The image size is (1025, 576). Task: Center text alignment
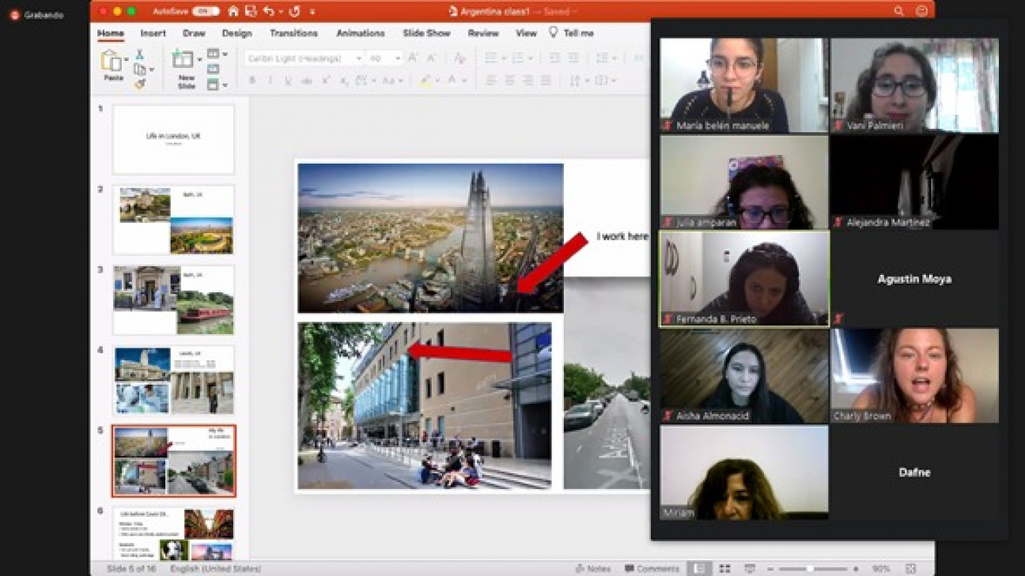[x=509, y=81]
